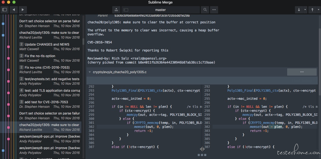Click the file path crypto/evp/e_chacha20_poly1305.c
Image resolution: width=321 pixels, height=159 pixels.
click(120, 72)
